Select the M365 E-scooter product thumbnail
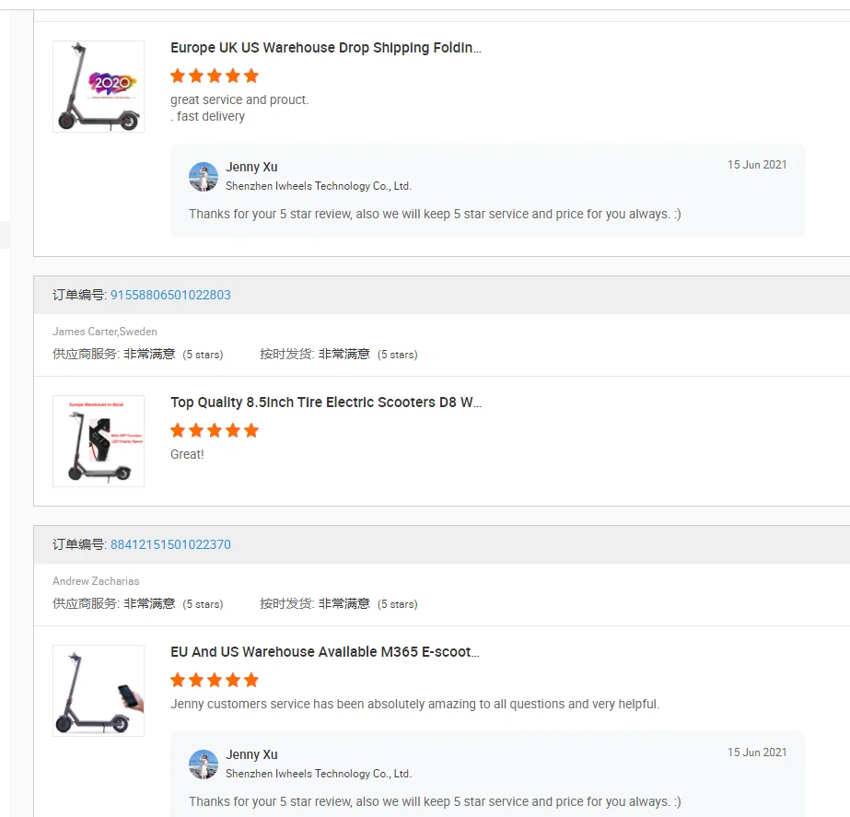Image resolution: width=850 pixels, height=817 pixels. coord(99,691)
